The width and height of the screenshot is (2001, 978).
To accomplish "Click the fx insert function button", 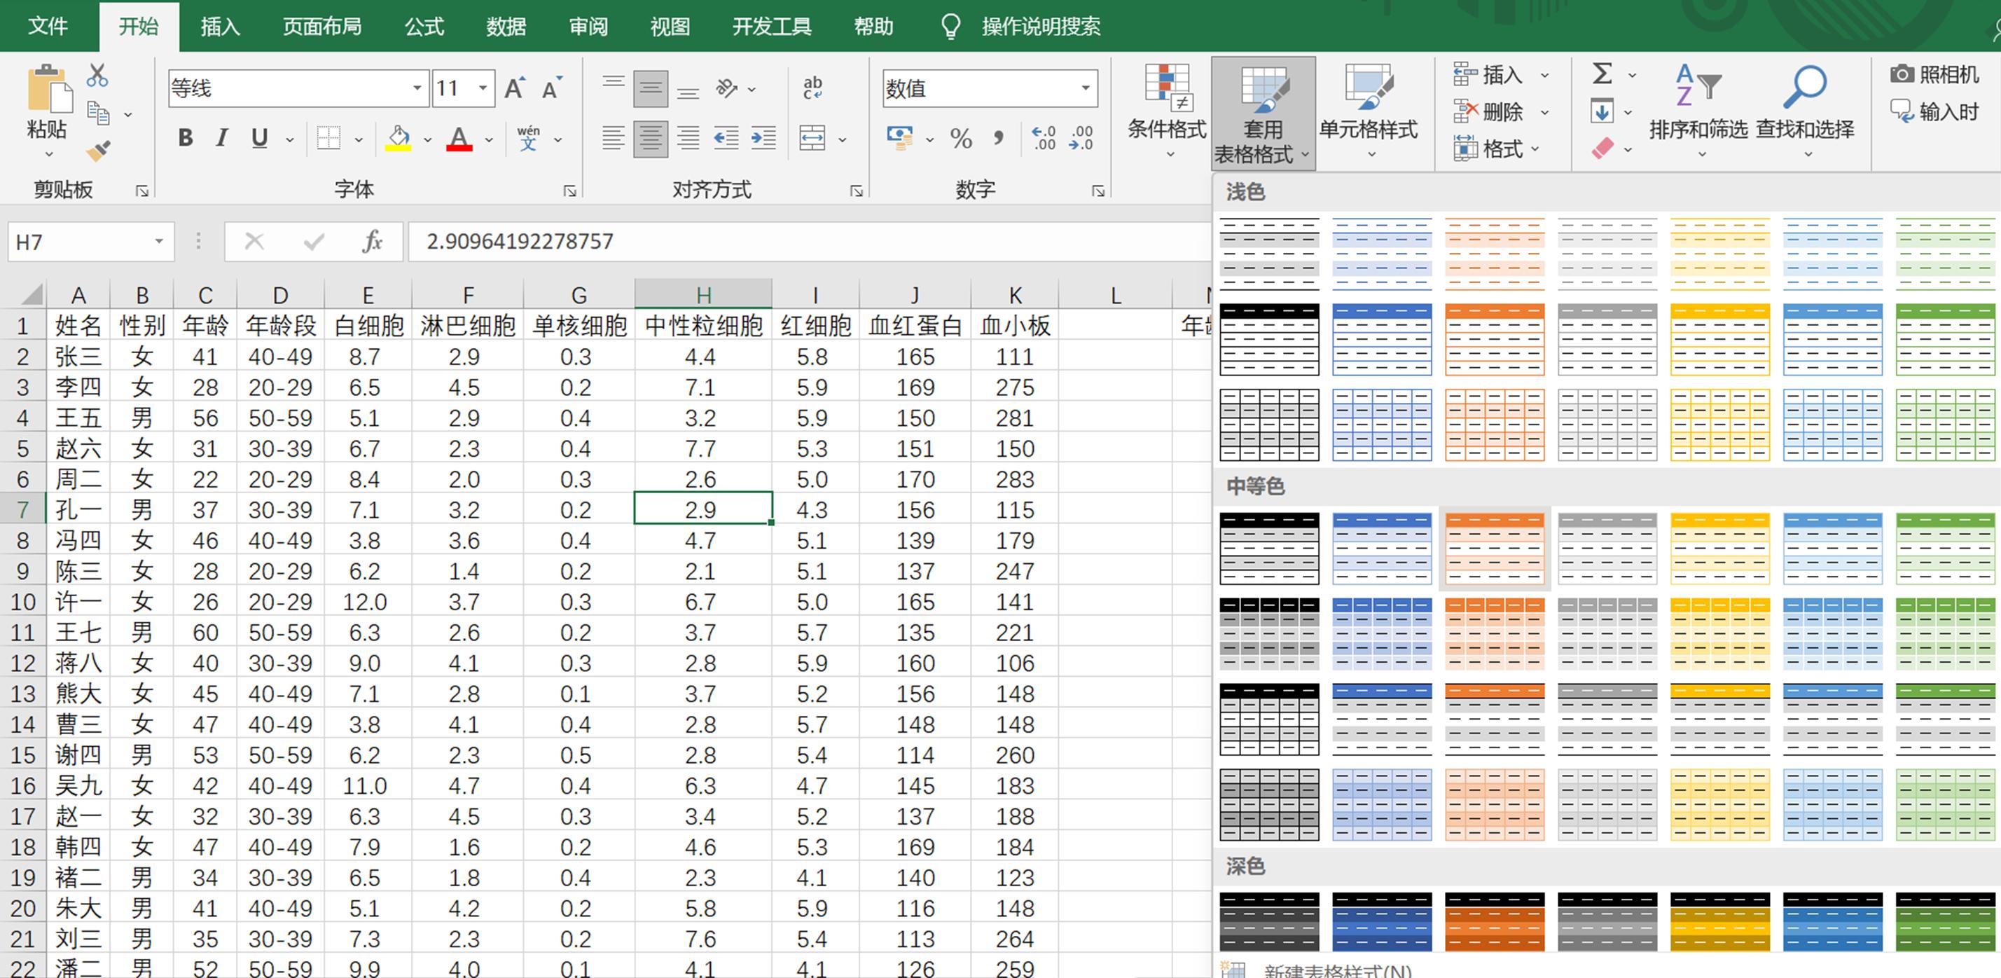I will click(371, 242).
